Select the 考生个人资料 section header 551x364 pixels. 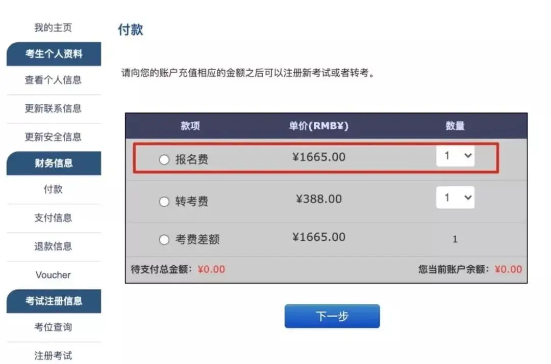tap(53, 54)
